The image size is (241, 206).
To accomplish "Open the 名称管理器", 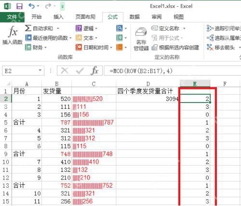I will (141, 39).
